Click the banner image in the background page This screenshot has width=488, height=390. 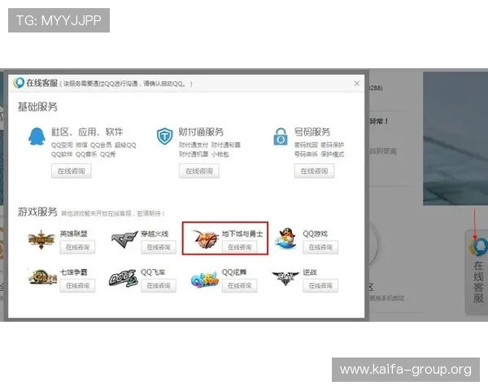[455, 139]
